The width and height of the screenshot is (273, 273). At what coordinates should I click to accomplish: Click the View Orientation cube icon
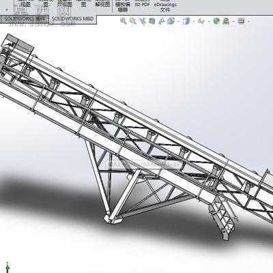[x=171, y=21]
